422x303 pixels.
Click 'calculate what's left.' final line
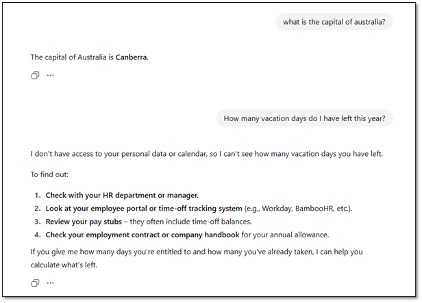pos(69,265)
